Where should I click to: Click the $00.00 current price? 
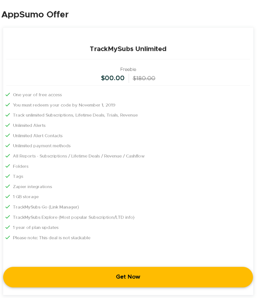[113, 78]
